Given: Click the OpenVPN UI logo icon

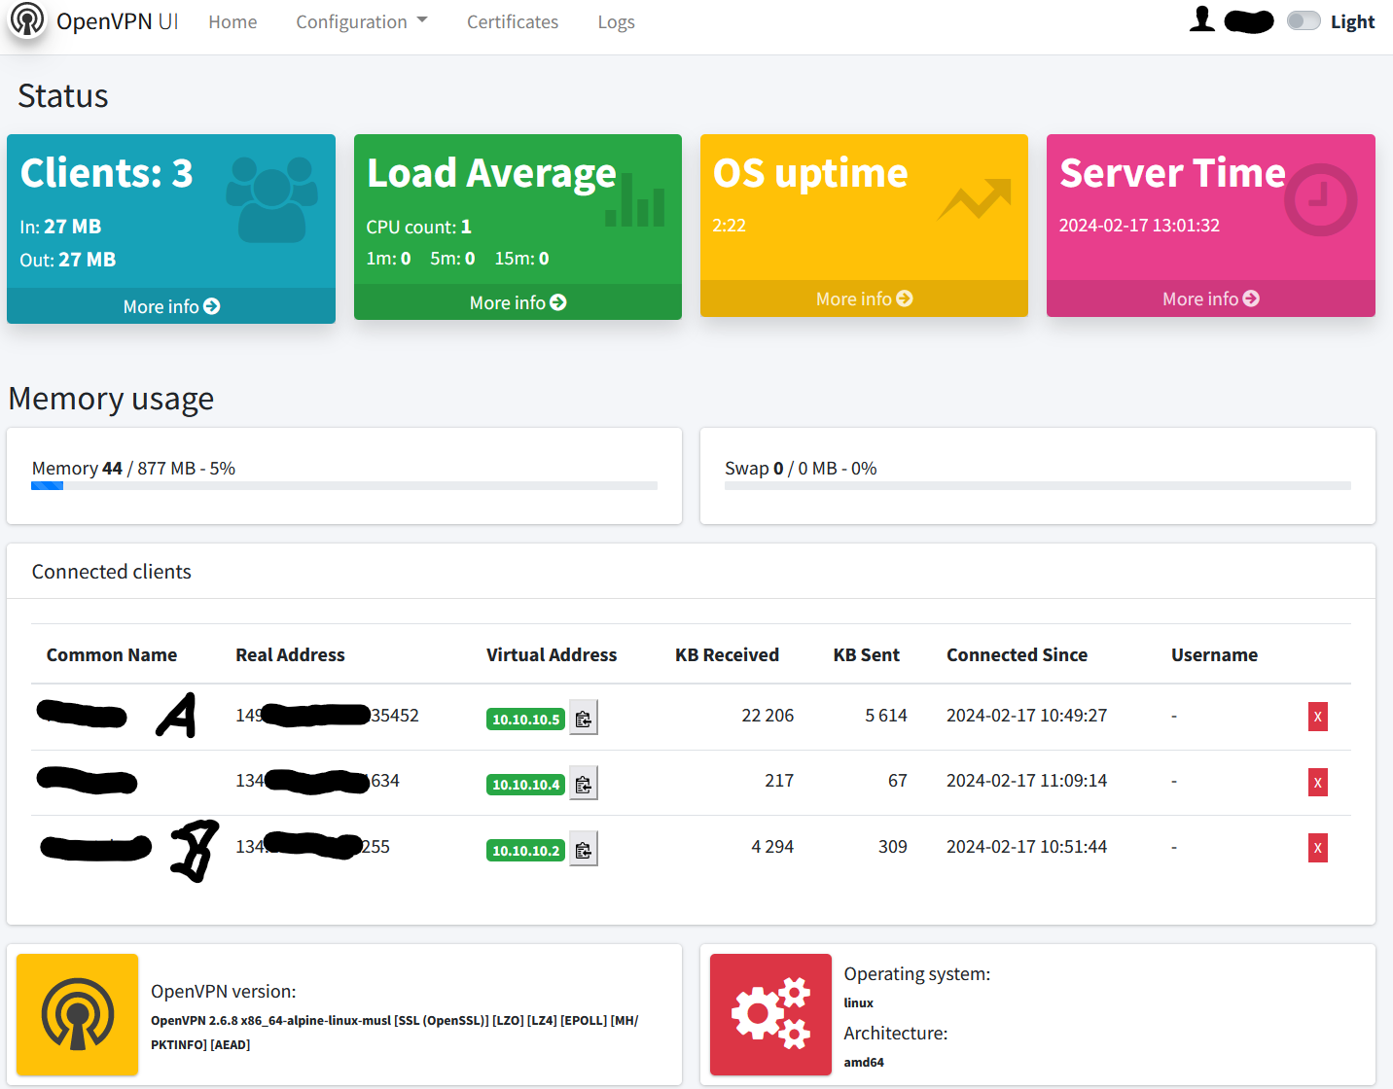Looking at the screenshot, I should [x=27, y=20].
